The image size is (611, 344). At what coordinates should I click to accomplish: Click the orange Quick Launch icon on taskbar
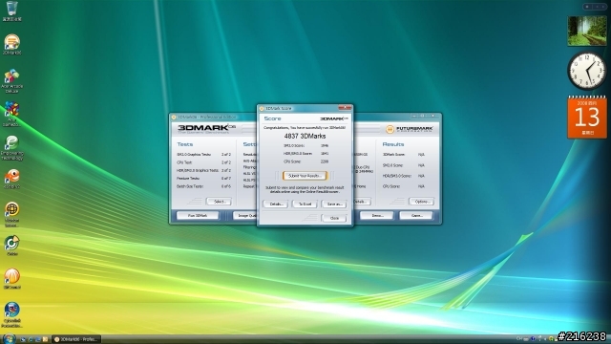tap(45, 339)
